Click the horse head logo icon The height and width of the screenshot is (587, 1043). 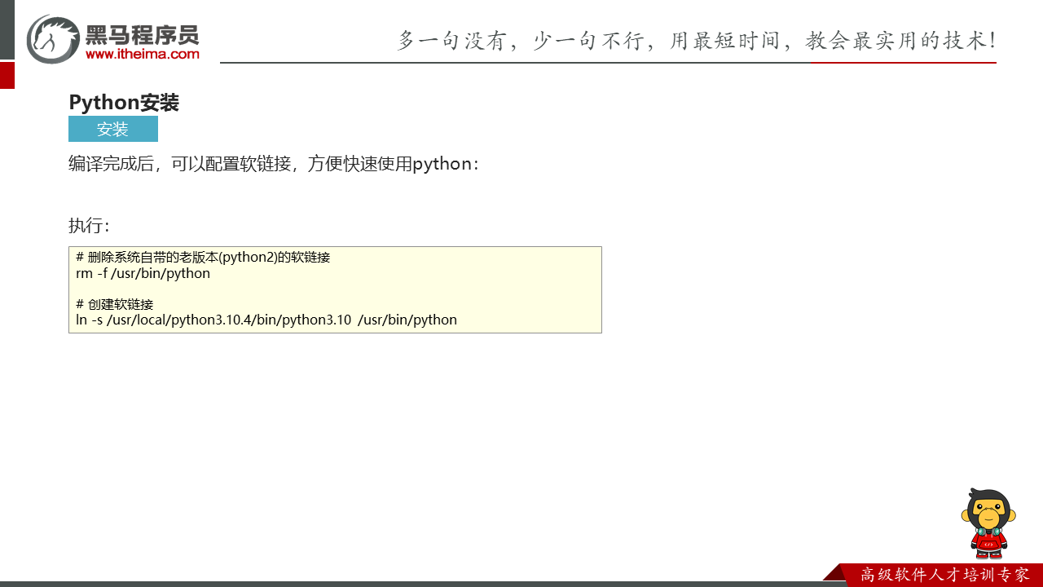tap(53, 38)
